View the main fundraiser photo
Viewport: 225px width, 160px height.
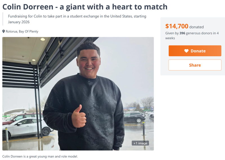[78, 94]
